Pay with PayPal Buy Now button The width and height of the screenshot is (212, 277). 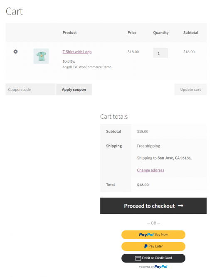click(x=153, y=235)
